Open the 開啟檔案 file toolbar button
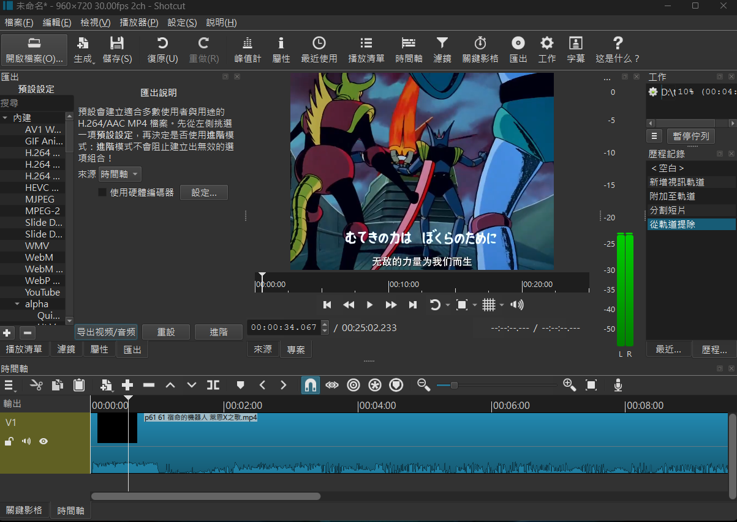 (34, 50)
